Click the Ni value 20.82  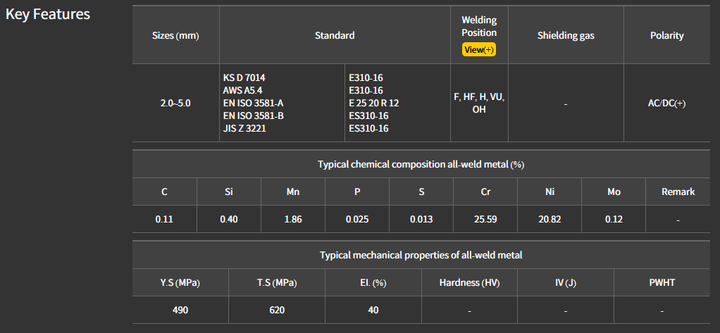(x=550, y=219)
